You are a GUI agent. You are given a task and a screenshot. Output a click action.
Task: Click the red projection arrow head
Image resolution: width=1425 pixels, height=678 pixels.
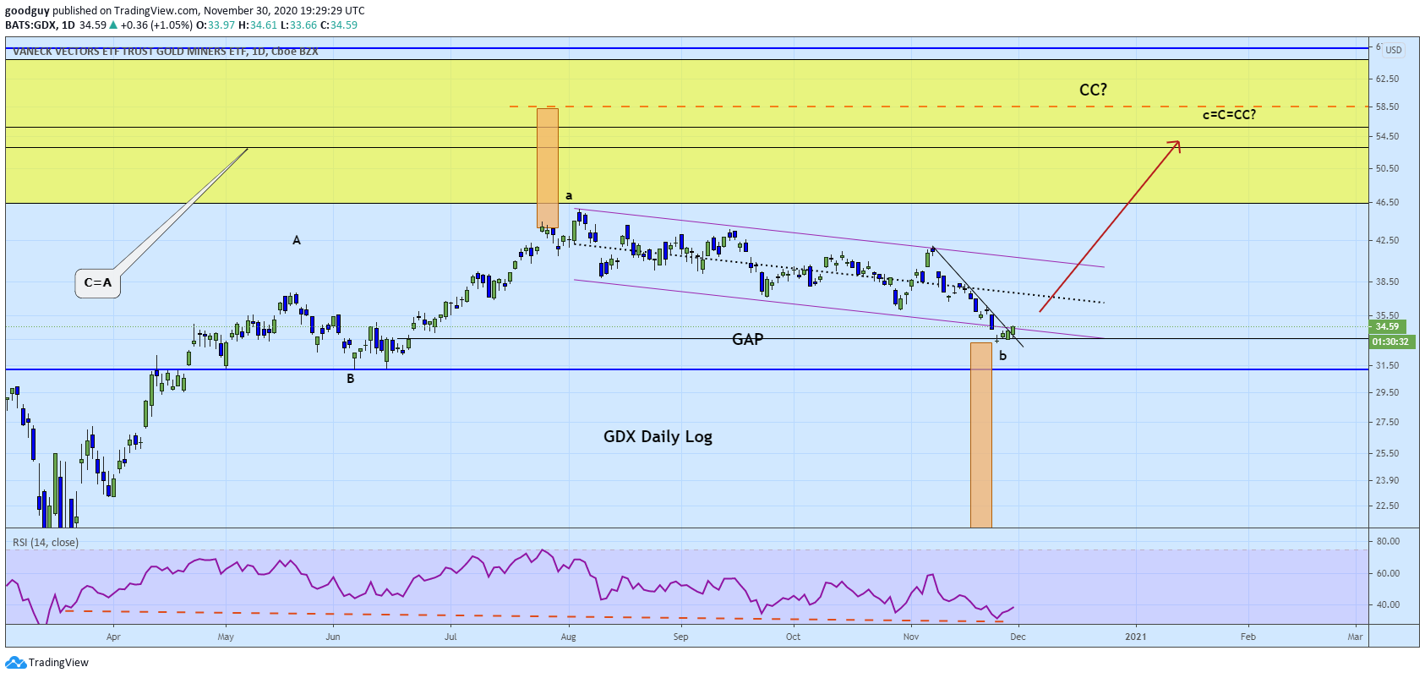coord(1174,145)
